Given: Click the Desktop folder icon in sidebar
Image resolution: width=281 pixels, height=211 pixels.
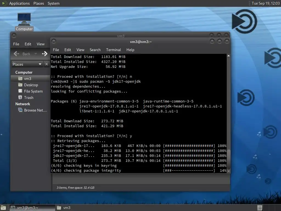Looking at the screenshot, I should pos(20,85).
